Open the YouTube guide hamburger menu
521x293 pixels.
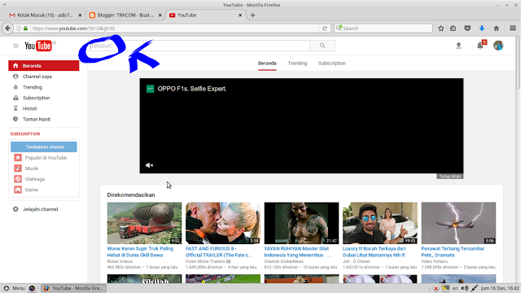pos(15,46)
